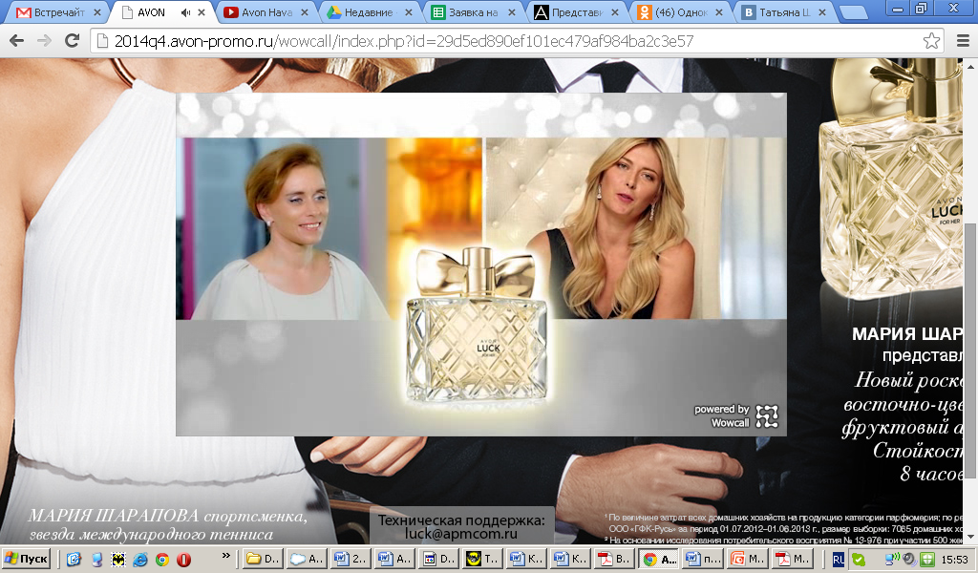Open the PowerPoint 'M..' taskbar button
The height and width of the screenshot is (573, 978).
(748, 560)
